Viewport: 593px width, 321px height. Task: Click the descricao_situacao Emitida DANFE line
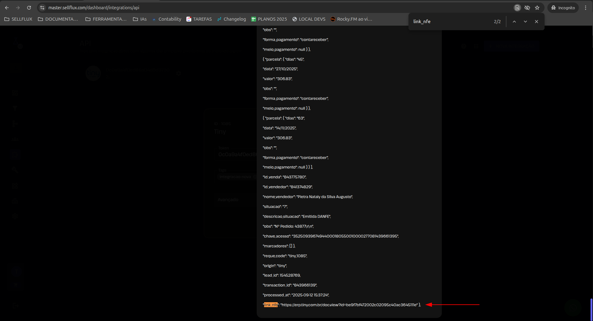point(296,217)
